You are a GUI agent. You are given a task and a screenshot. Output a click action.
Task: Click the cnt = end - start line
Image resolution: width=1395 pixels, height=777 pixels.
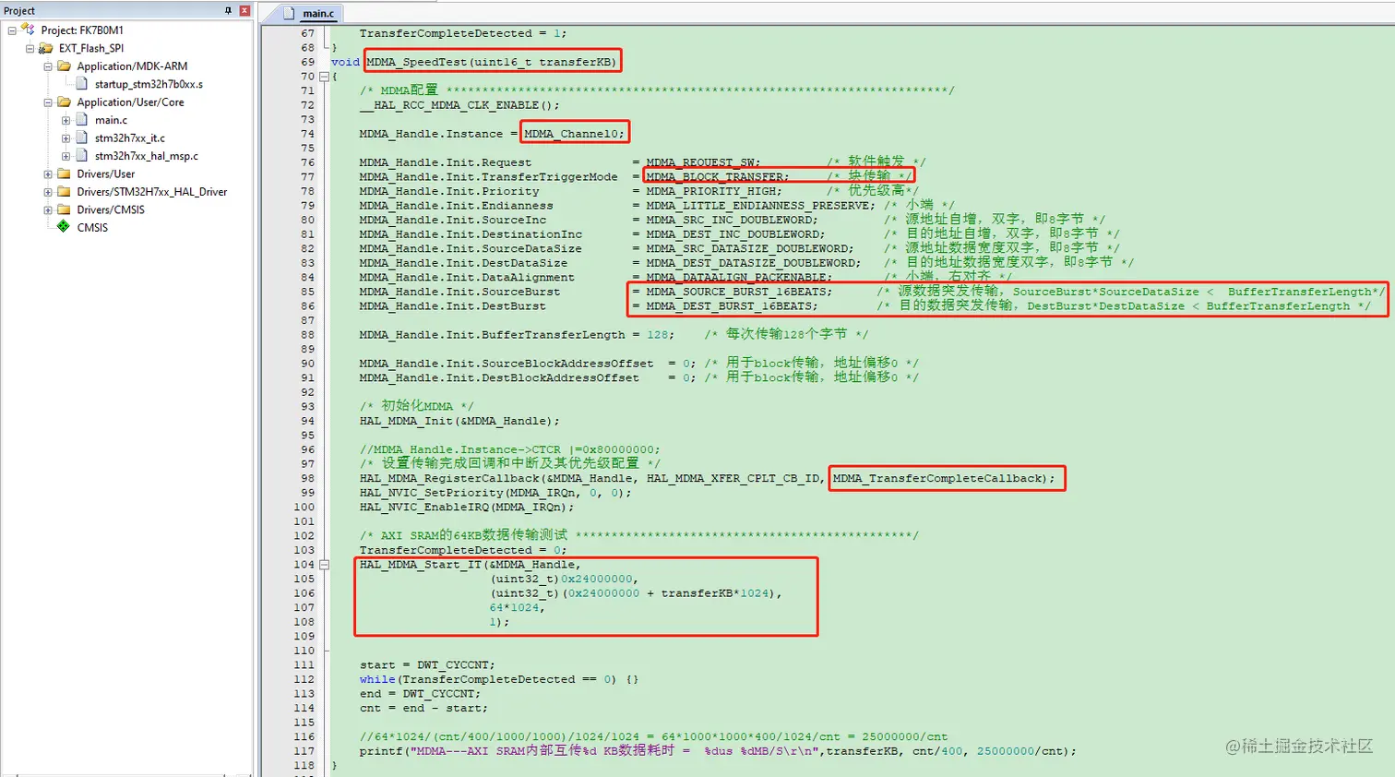(423, 708)
